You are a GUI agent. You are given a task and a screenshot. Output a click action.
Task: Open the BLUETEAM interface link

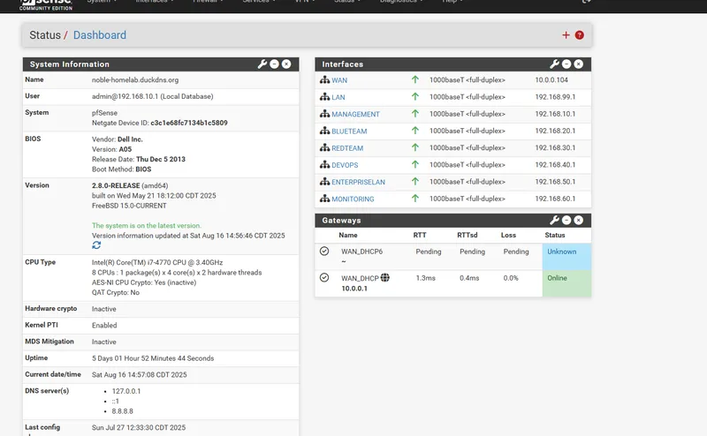coord(349,132)
